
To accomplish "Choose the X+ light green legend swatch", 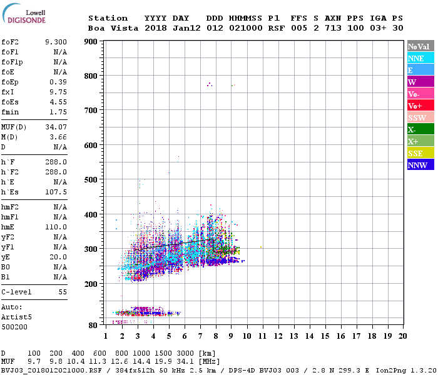I will point(420,141).
